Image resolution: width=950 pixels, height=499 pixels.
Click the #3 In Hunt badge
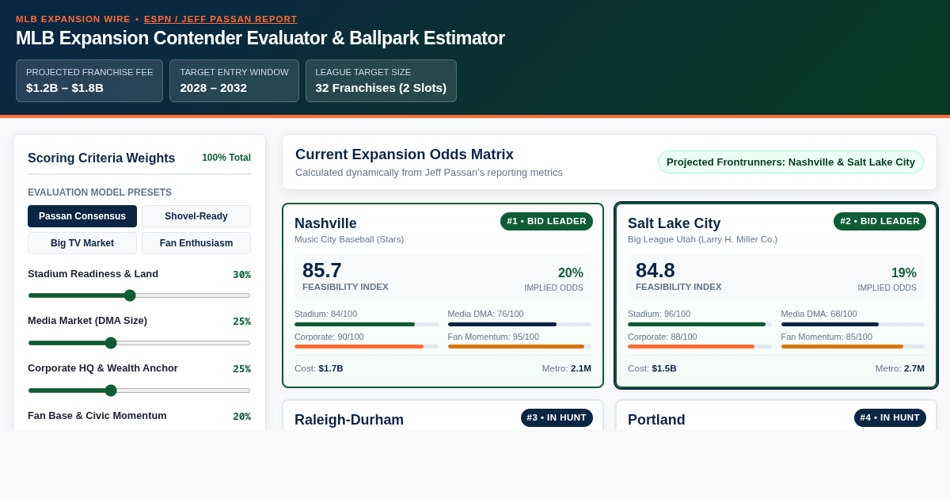point(557,417)
